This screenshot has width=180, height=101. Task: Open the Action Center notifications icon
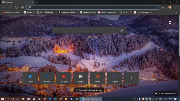[x=175, y=99]
